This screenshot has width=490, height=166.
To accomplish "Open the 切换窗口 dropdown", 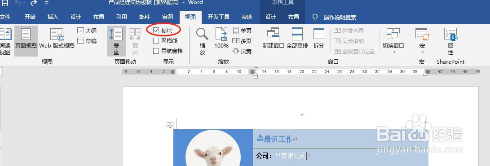I will click(393, 40).
